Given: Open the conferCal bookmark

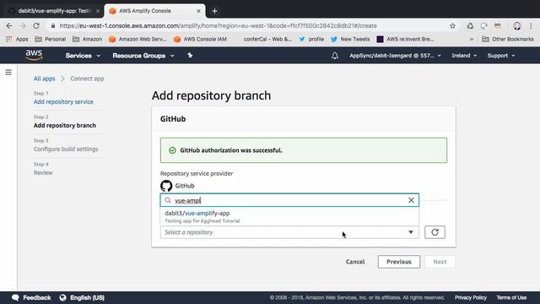Looking at the screenshot, I should (267, 40).
